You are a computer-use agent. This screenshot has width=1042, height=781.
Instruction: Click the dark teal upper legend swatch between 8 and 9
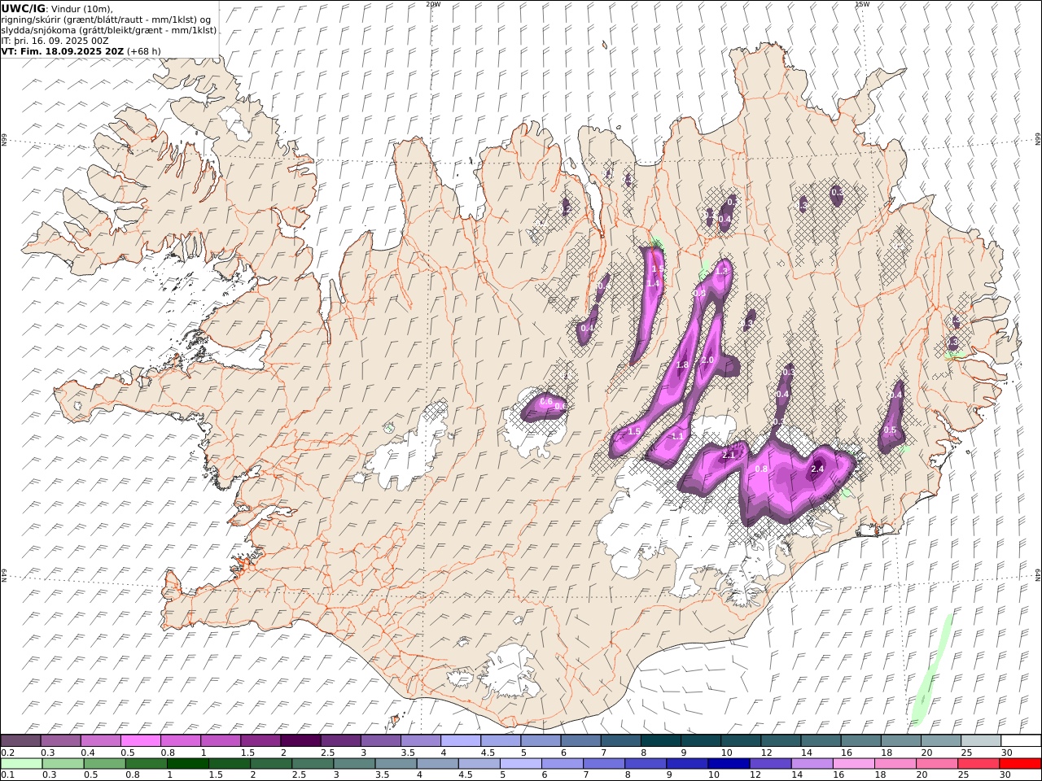[661, 740]
